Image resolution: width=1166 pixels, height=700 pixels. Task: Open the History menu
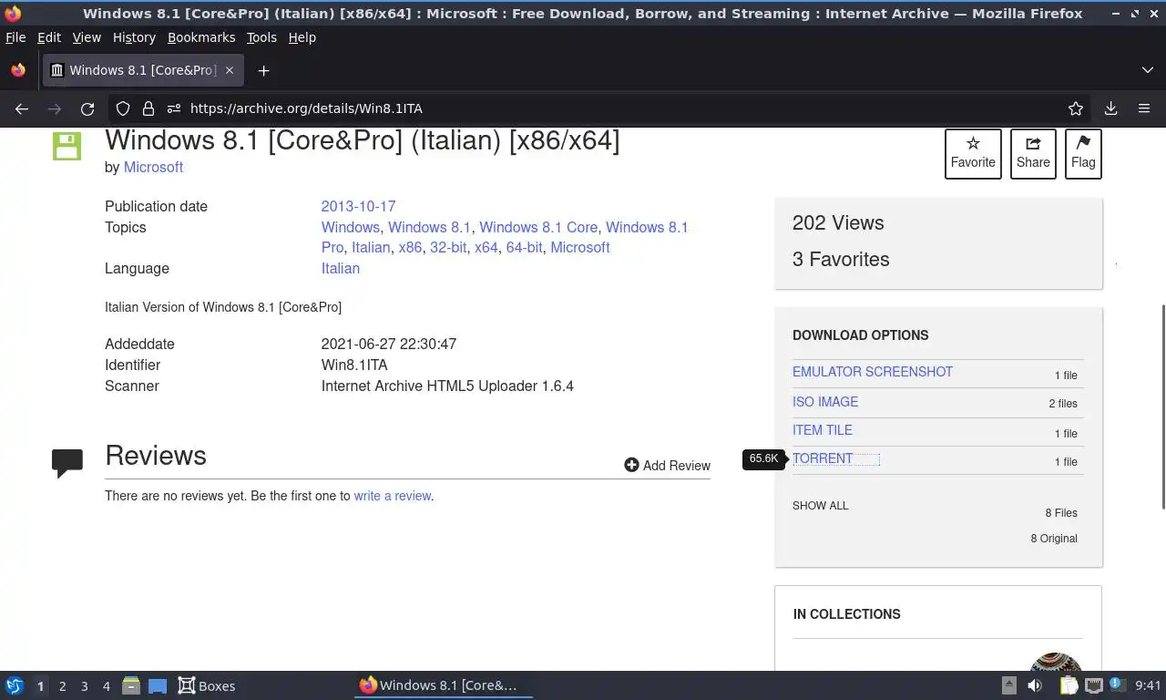point(134,37)
